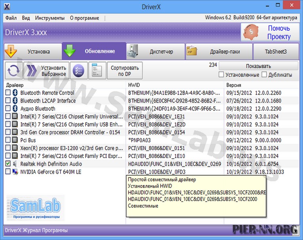Image resolution: width=303 pixels, height=240 pixels.
Task: Select the NVIDIA GeForce GT 640M LE text
Action: [x=51, y=172]
